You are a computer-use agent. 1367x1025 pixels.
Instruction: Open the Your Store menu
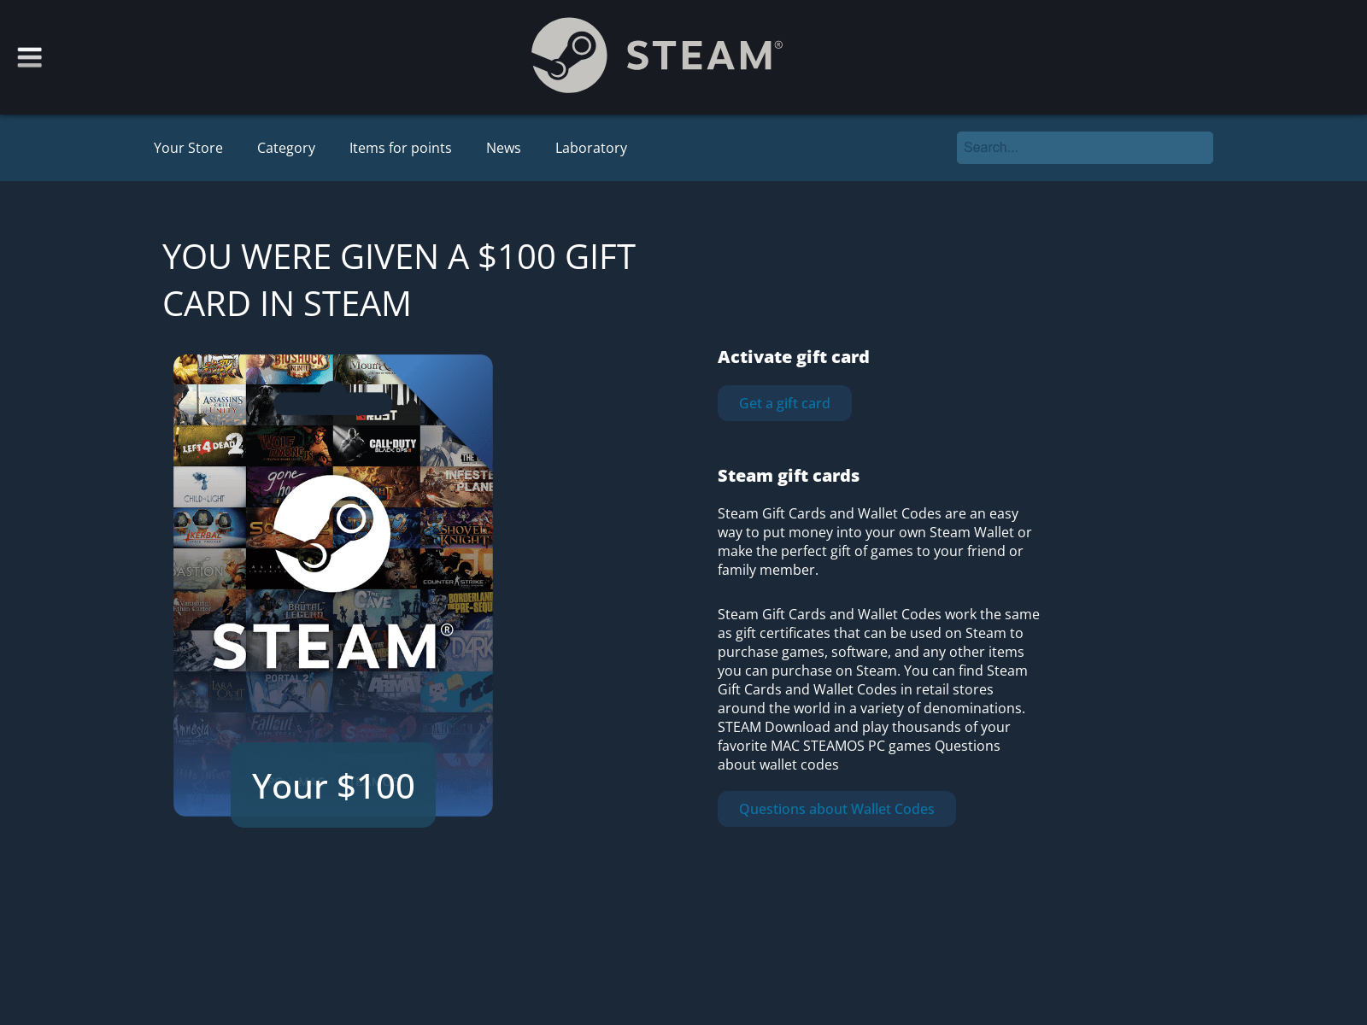click(x=188, y=148)
